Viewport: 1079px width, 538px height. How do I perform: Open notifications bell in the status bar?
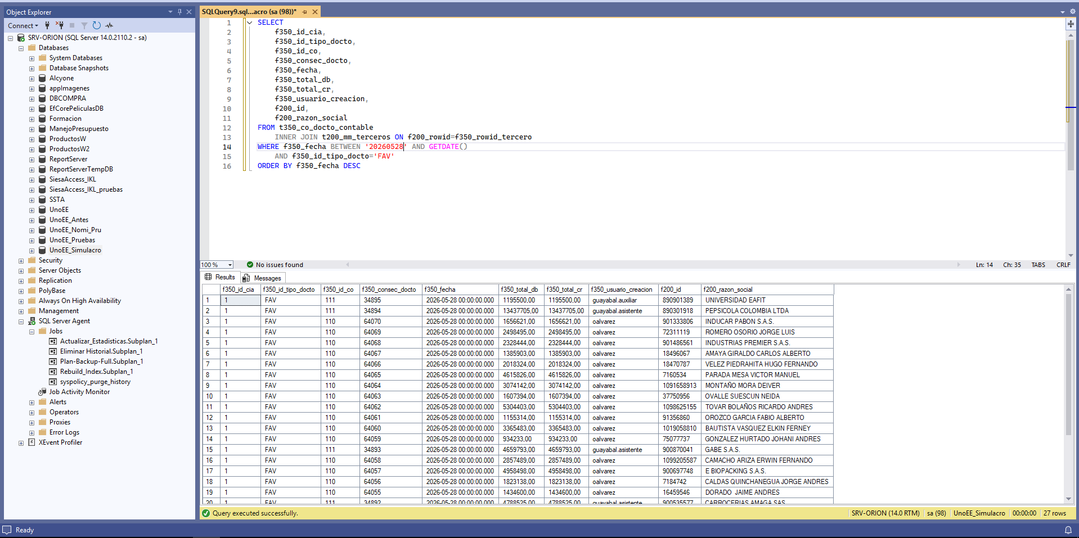click(1068, 530)
